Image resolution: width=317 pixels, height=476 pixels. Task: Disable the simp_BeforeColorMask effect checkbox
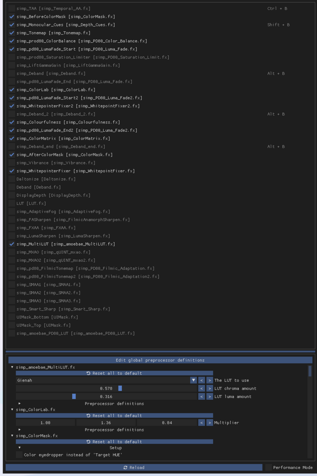[12, 17]
